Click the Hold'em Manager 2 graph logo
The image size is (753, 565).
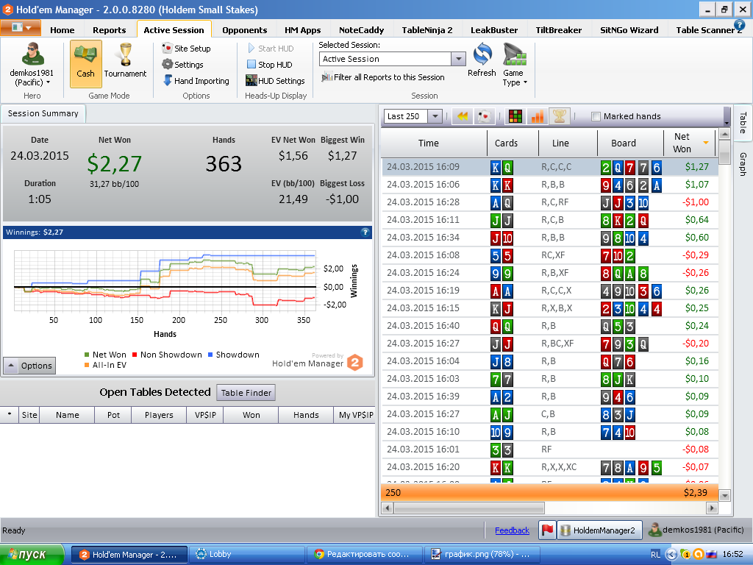[x=355, y=362]
